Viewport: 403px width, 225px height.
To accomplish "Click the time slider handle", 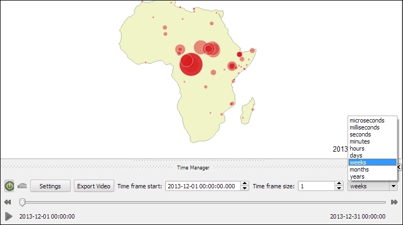I will (22, 202).
